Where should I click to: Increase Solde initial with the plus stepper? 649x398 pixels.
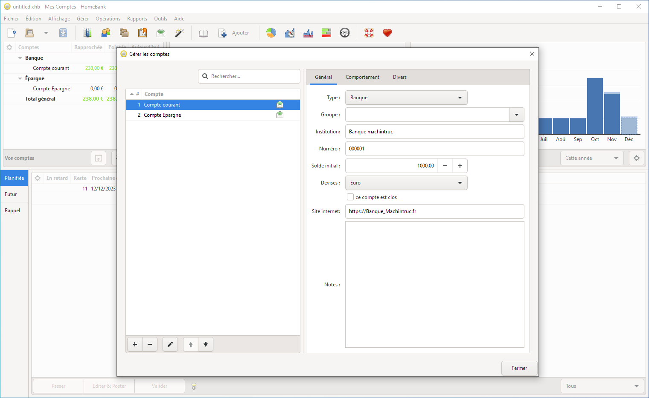(460, 166)
